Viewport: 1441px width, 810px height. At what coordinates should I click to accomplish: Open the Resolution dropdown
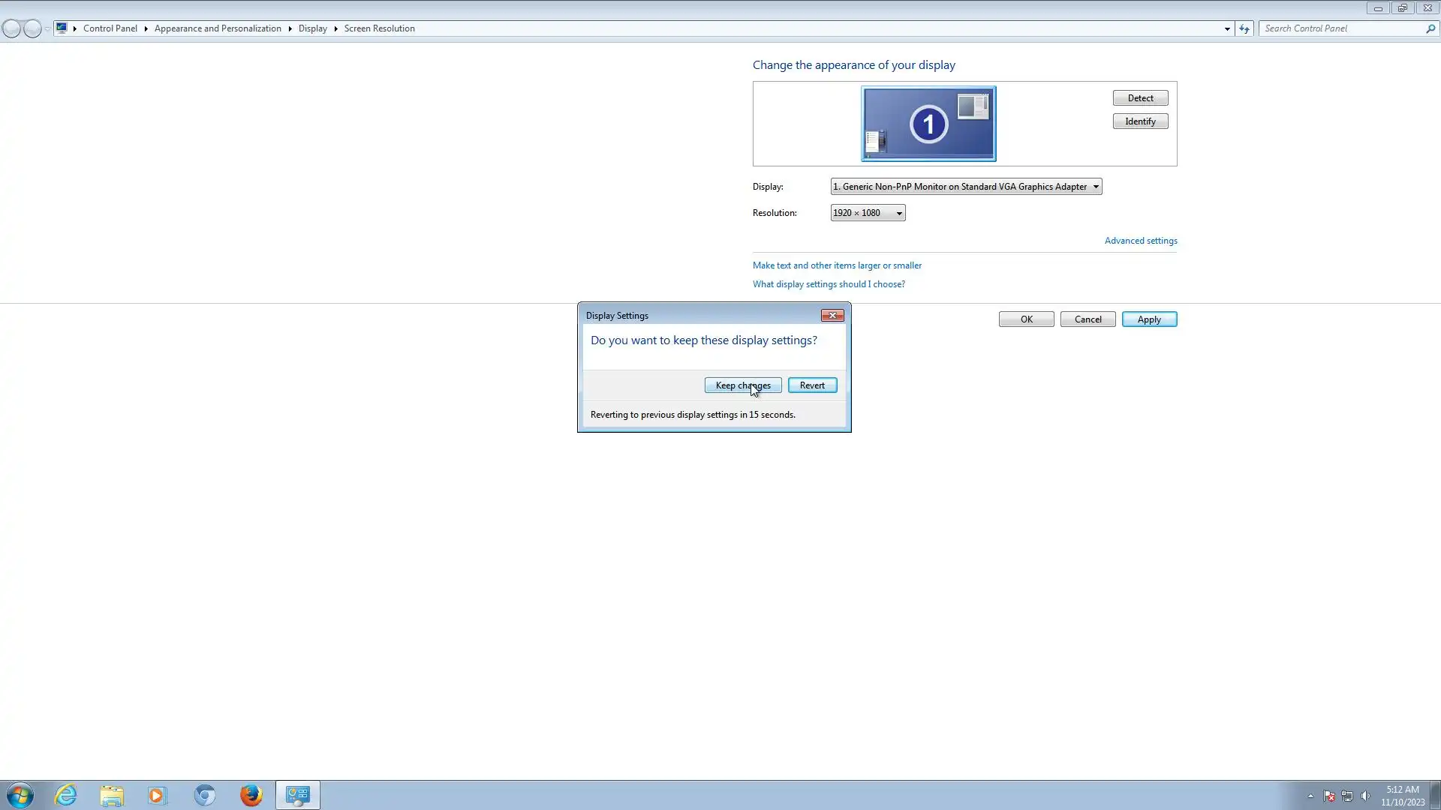pos(868,213)
